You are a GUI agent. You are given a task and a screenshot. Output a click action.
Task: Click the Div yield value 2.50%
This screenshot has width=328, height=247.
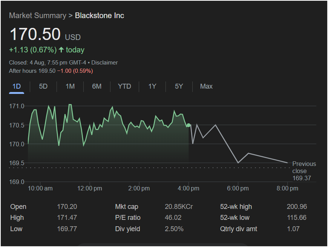[174, 229]
